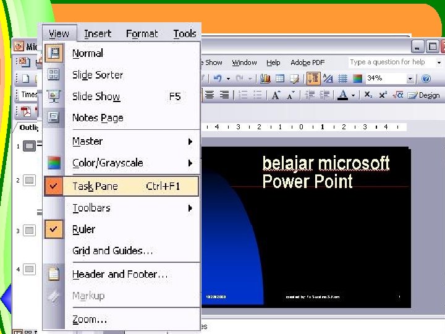Uncheck Task Pane in View menu
Image resolution: width=445 pixels, height=334 pixels.
(x=122, y=186)
